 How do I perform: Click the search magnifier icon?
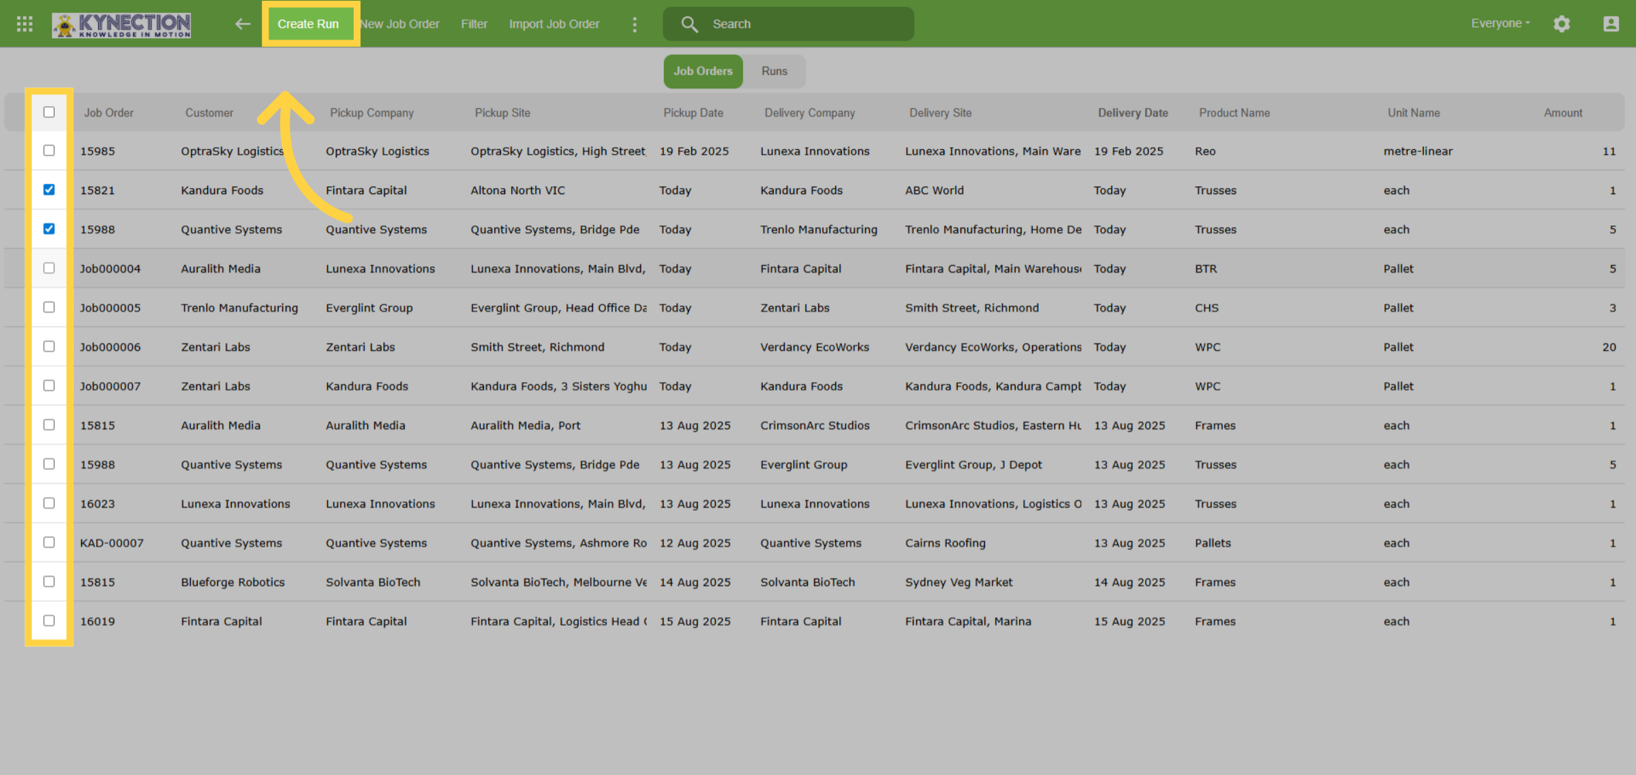tap(689, 25)
